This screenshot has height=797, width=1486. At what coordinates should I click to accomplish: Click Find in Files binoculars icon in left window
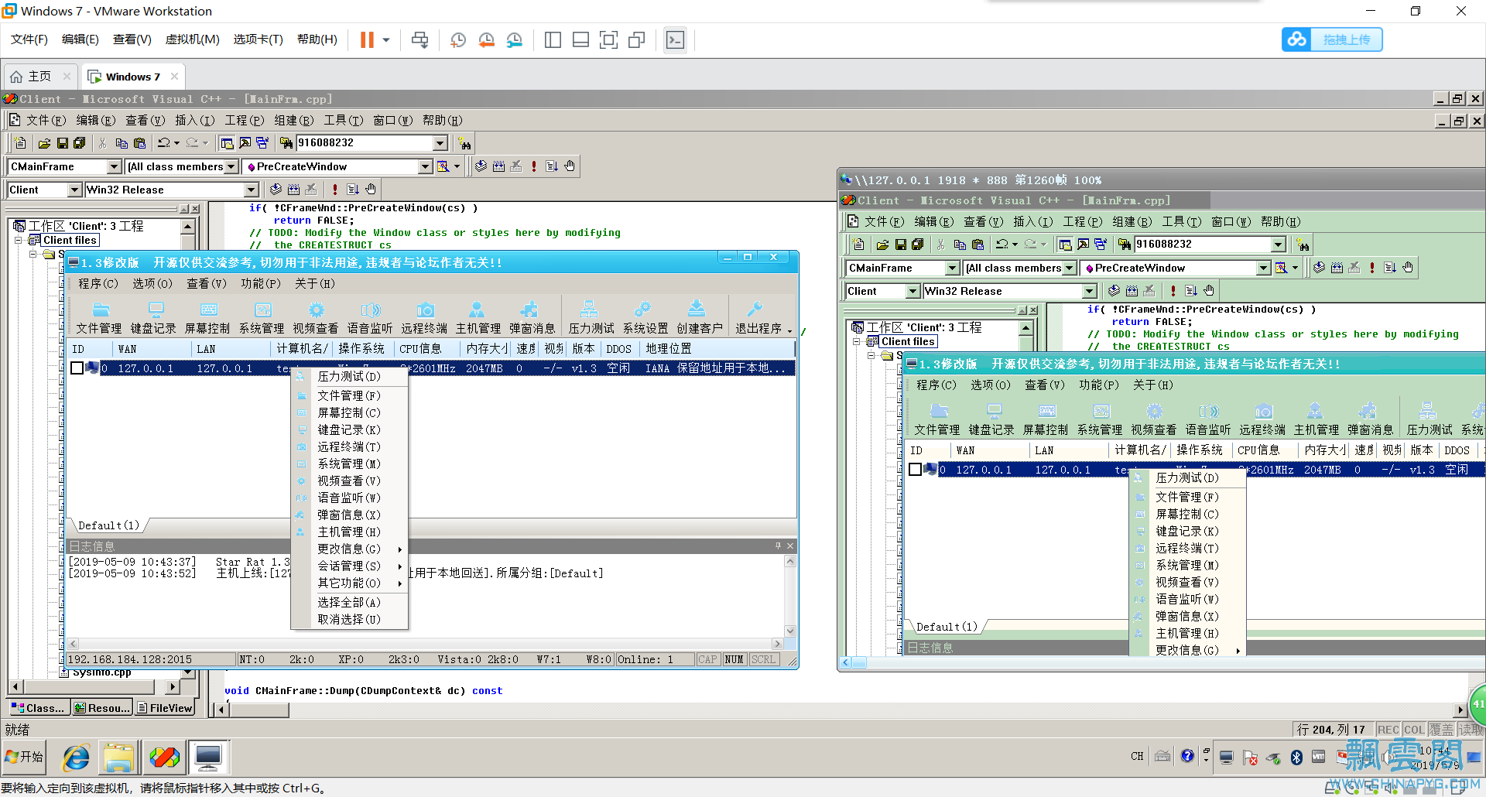286,143
